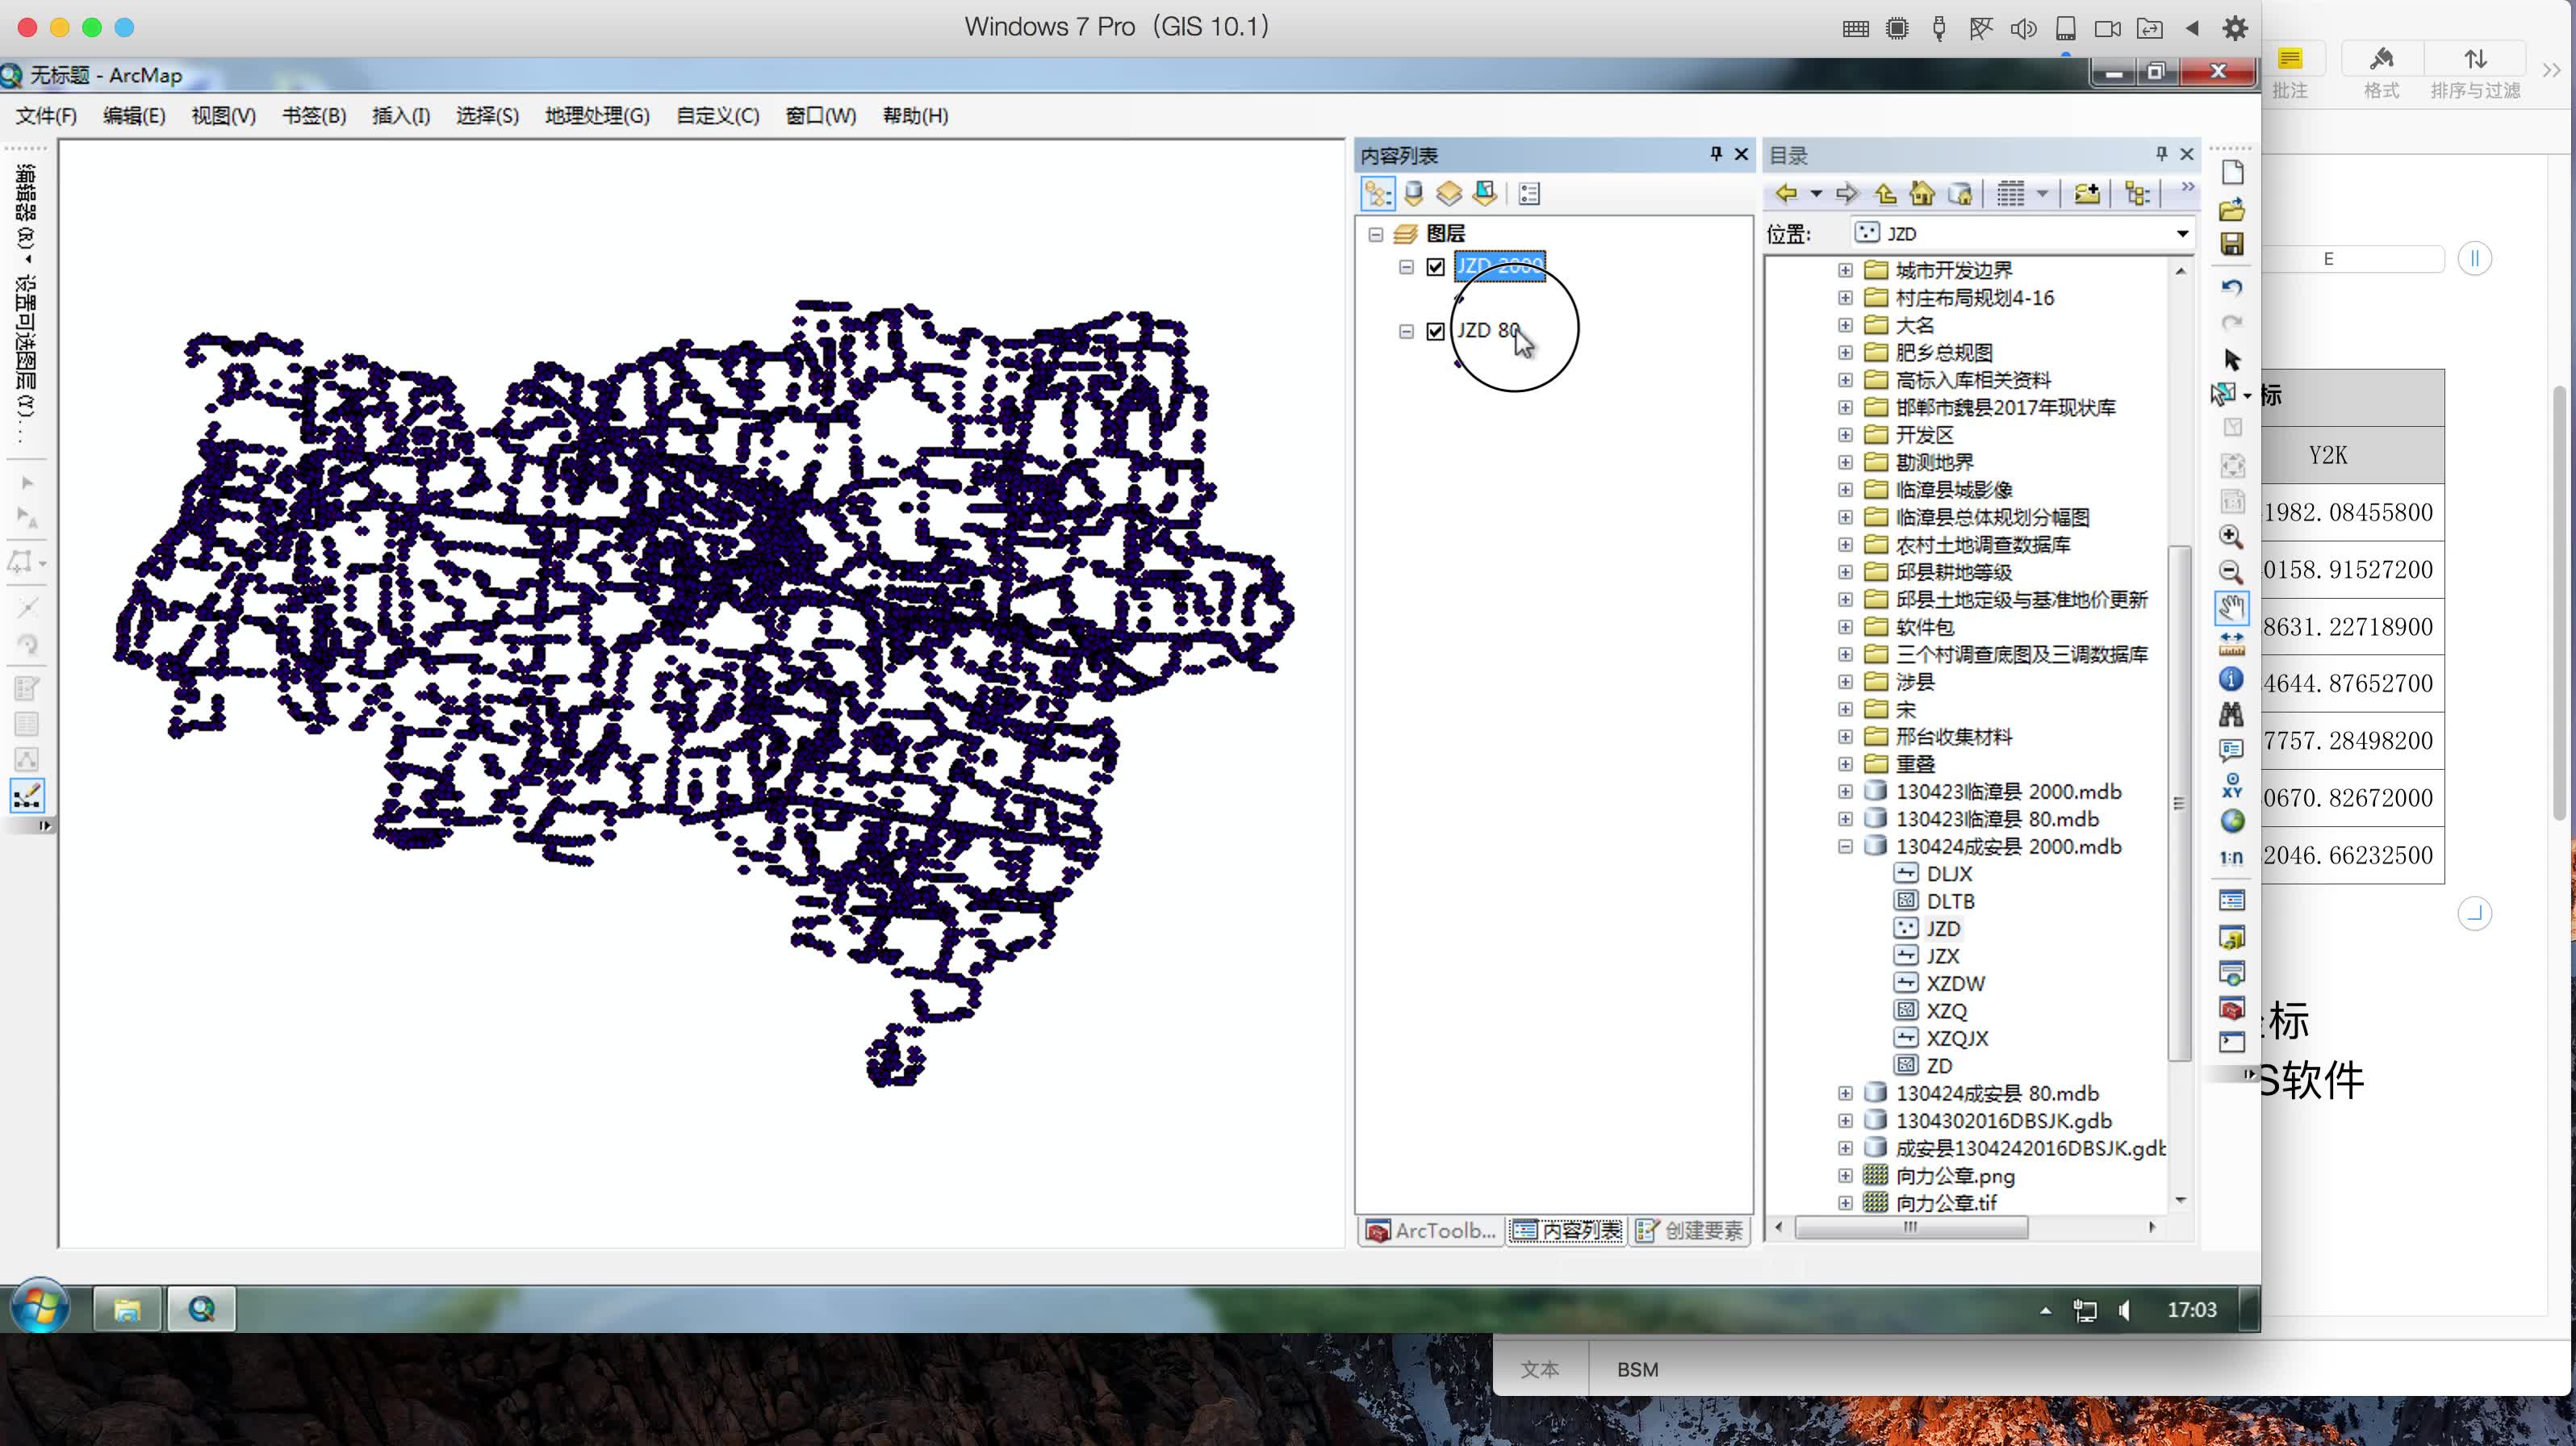The width and height of the screenshot is (2576, 1446).
Task: Click the Identify info tool
Action: click(x=2231, y=679)
